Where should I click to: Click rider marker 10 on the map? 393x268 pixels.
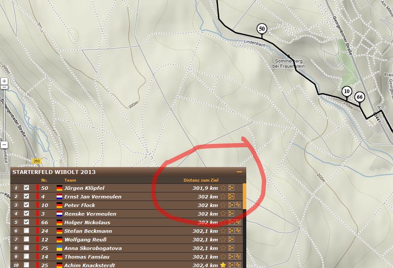[x=347, y=91]
